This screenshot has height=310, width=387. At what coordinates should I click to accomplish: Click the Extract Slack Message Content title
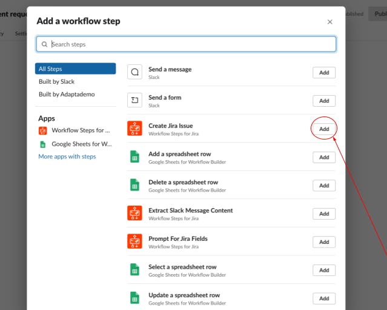[191, 211]
